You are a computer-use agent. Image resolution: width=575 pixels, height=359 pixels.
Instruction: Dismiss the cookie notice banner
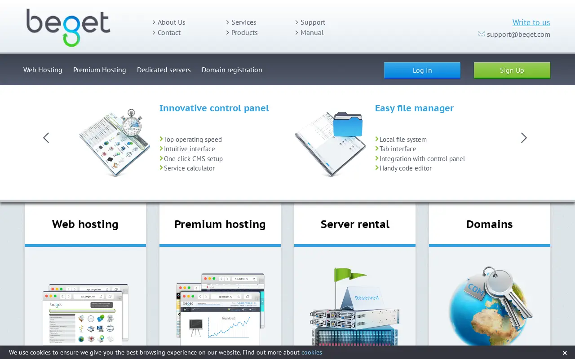tap(565, 353)
